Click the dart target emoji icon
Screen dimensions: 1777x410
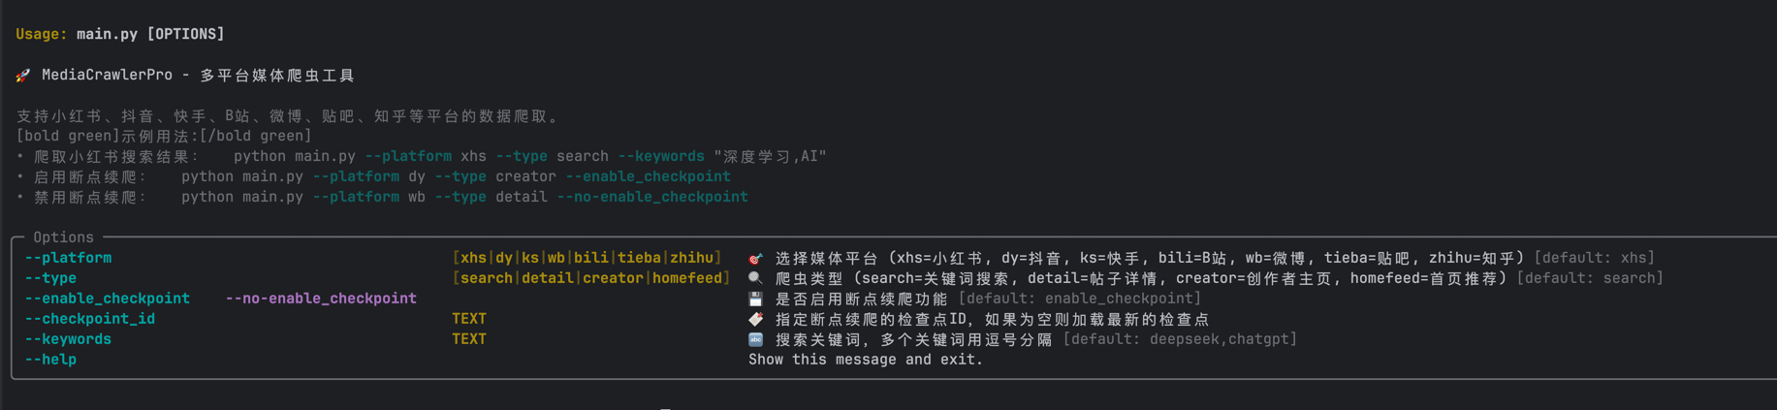pos(756,259)
